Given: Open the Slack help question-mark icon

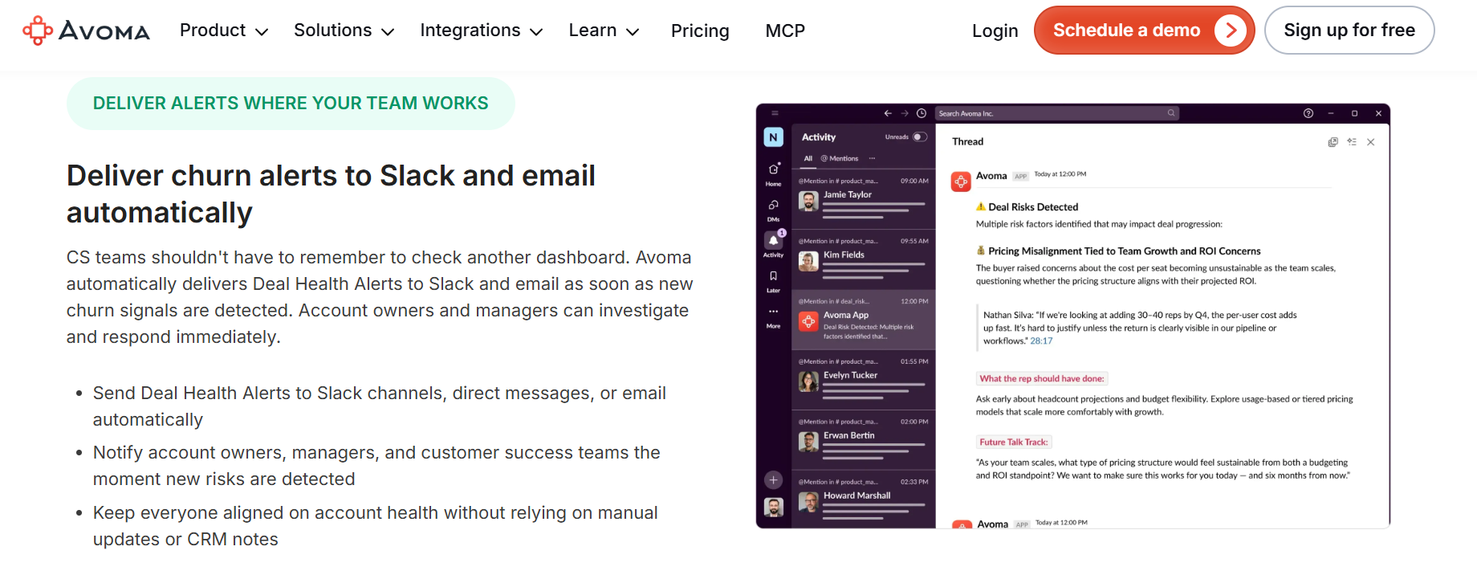Looking at the screenshot, I should (1308, 113).
